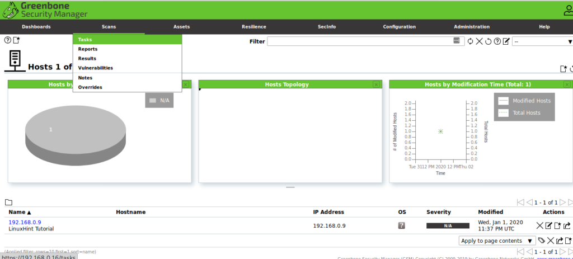
Task: Add new dashboard display icon above charts
Action: [564, 69]
